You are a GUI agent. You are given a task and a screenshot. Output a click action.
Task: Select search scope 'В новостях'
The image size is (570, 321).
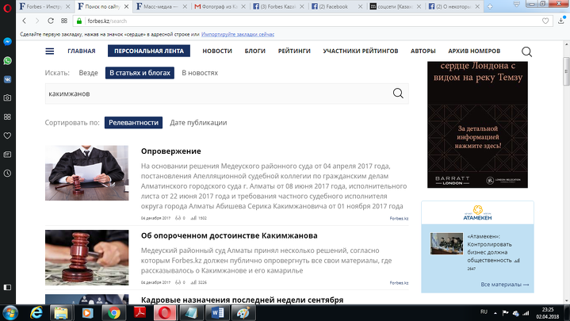point(200,73)
